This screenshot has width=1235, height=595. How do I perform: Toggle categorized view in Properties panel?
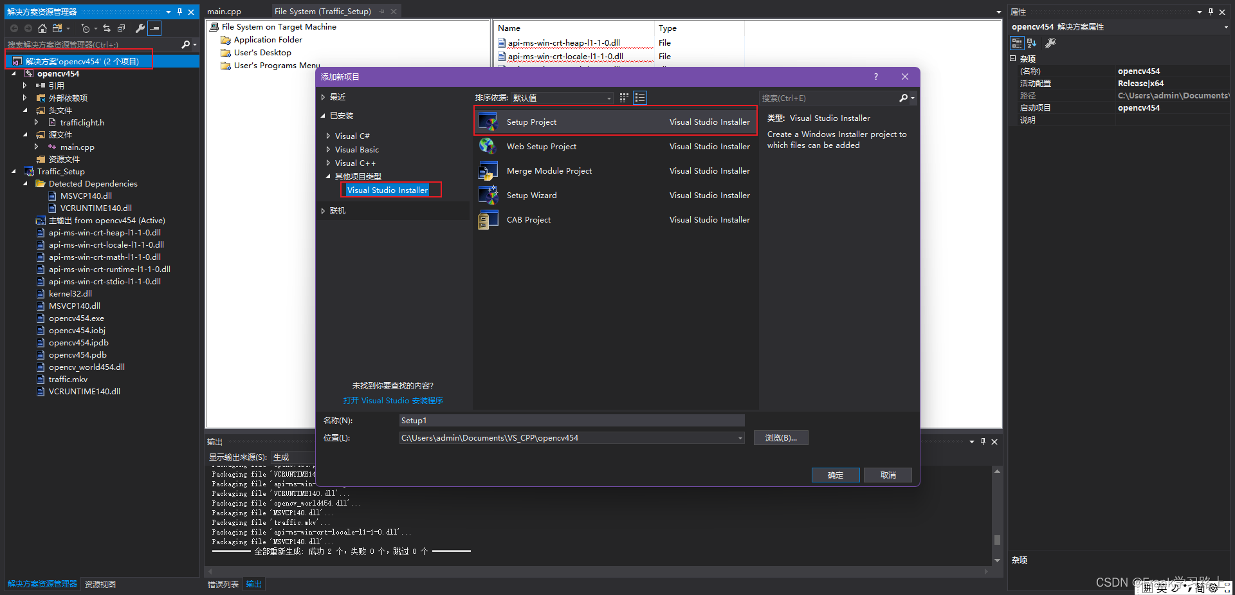(x=1017, y=43)
